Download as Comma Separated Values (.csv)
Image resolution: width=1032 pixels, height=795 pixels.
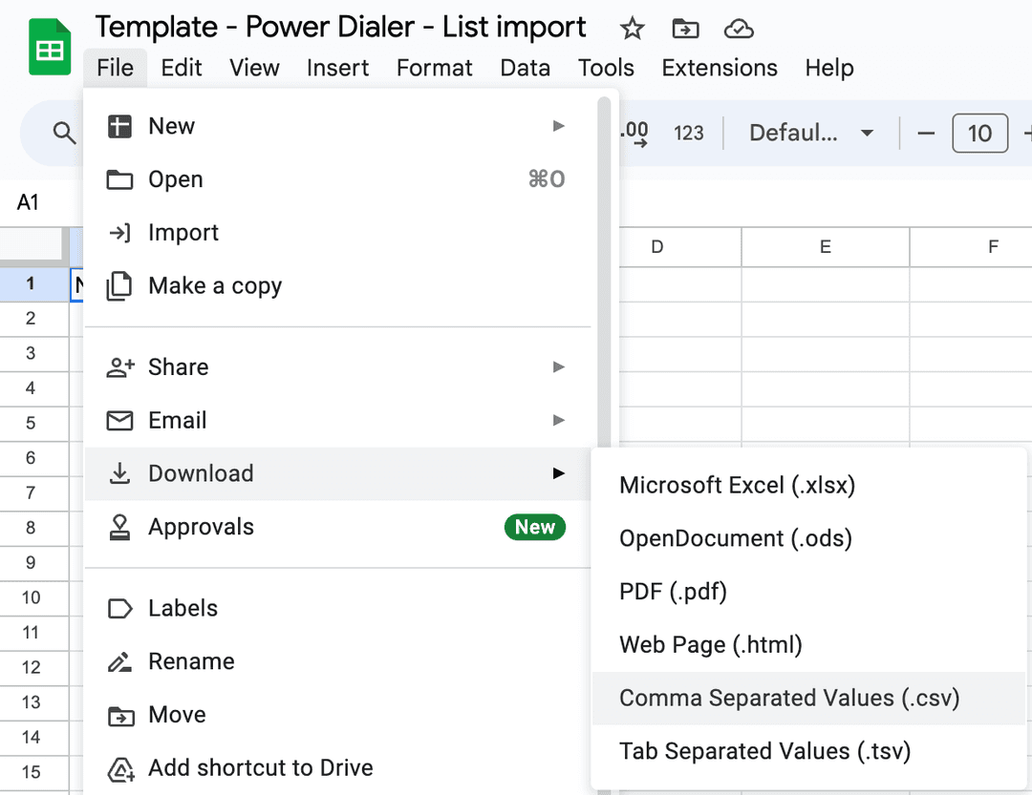click(789, 698)
